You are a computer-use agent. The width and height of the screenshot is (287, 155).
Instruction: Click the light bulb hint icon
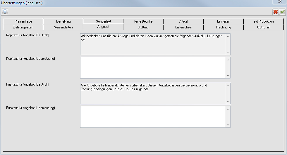click(x=5, y=12)
